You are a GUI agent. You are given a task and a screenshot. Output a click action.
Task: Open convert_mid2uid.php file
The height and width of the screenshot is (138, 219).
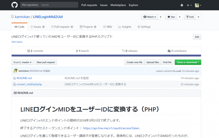click(29, 84)
